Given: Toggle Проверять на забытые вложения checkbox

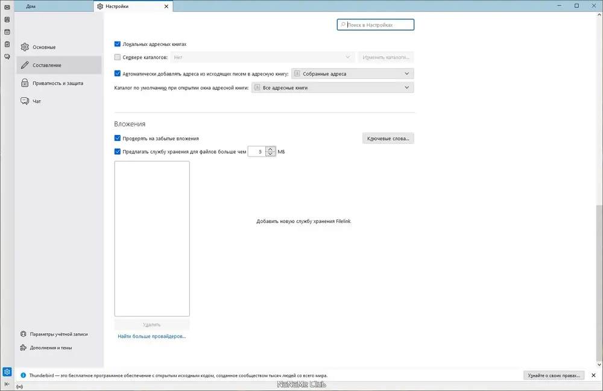Looking at the screenshot, I should coord(118,138).
